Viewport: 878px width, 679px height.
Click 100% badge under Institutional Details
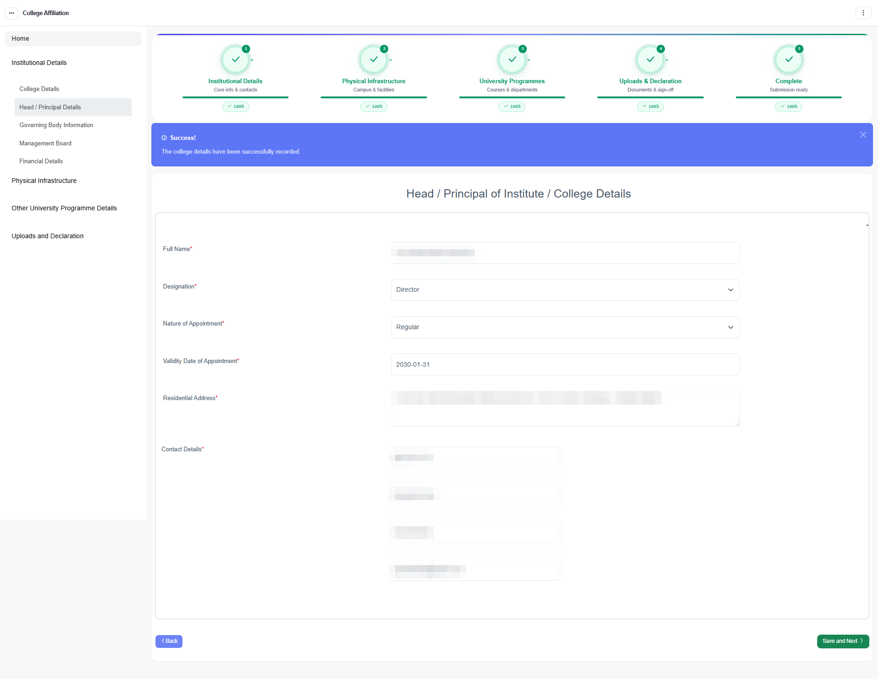pyautogui.click(x=236, y=107)
